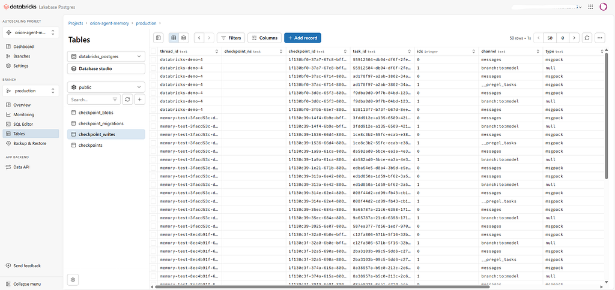The image size is (615, 290).
Task: Open table settings gear at panel bottom
Action: (x=73, y=280)
